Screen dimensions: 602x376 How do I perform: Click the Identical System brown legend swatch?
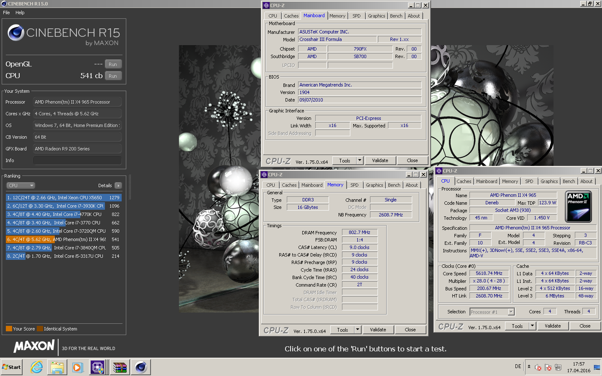40,329
